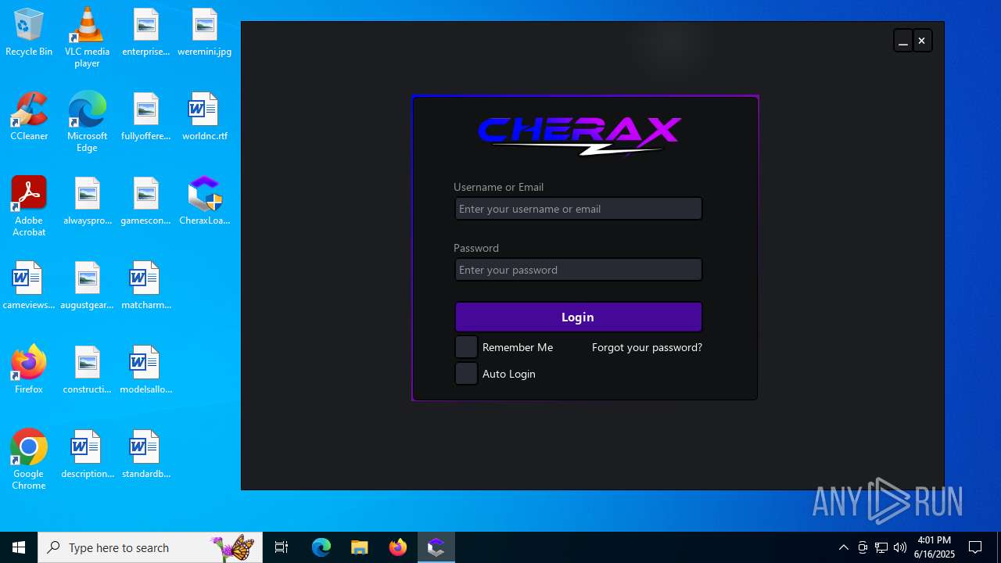Click the purple Login button
The image size is (1001, 563).
[x=578, y=317]
